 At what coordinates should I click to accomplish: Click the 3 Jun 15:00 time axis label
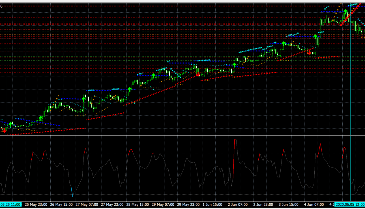point(288,204)
